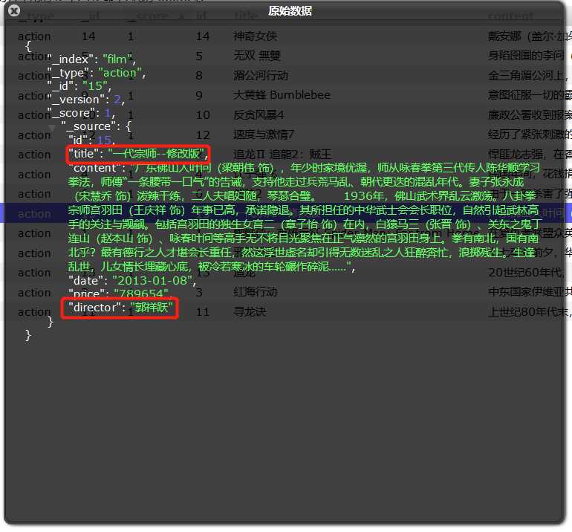
Task: Click the 原始数据 dialog title
Action: (x=290, y=11)
